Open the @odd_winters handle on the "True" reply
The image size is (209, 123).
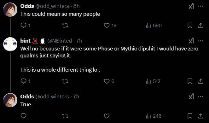tap(52, 97)
